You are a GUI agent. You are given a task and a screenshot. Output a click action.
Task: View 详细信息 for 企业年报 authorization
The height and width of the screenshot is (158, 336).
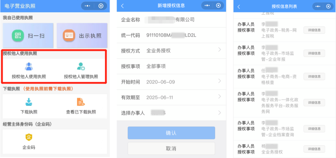[x=314, y=53]
